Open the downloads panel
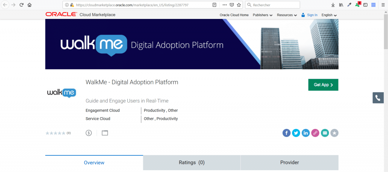 tap(333, 5)
